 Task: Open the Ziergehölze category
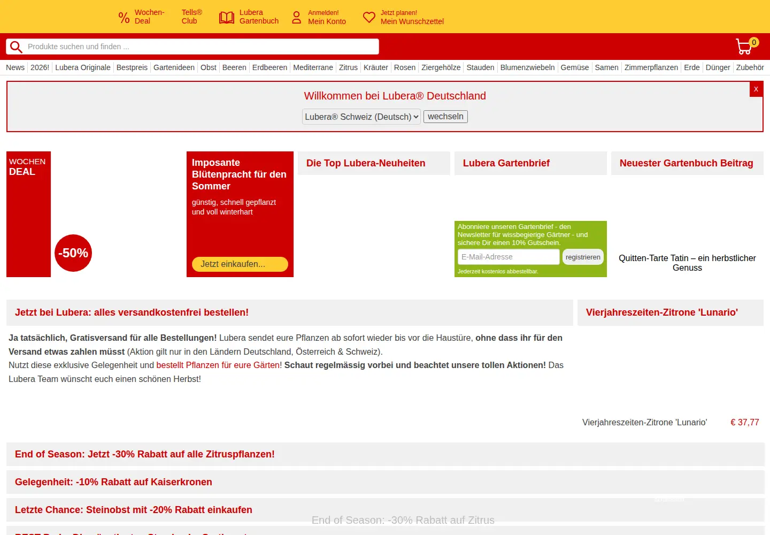(441, 67)
